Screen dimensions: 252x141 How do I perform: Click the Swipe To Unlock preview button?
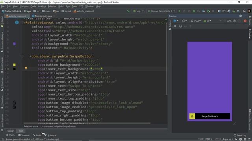(x=209, y=116)
